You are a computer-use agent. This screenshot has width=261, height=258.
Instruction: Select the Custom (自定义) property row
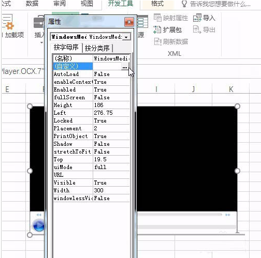(x=91, y=66)
